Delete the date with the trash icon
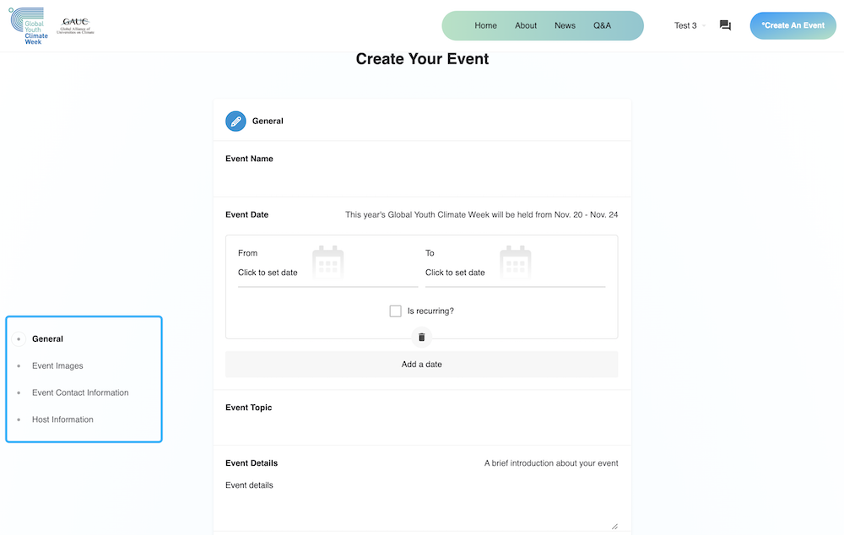844x535 pixels. coord(421,338)
